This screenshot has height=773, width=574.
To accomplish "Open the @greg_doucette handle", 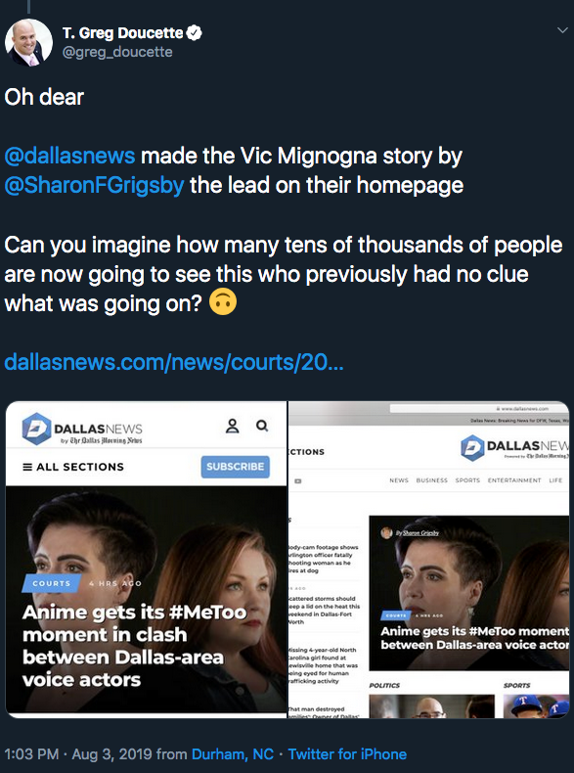I will [117, 52].
